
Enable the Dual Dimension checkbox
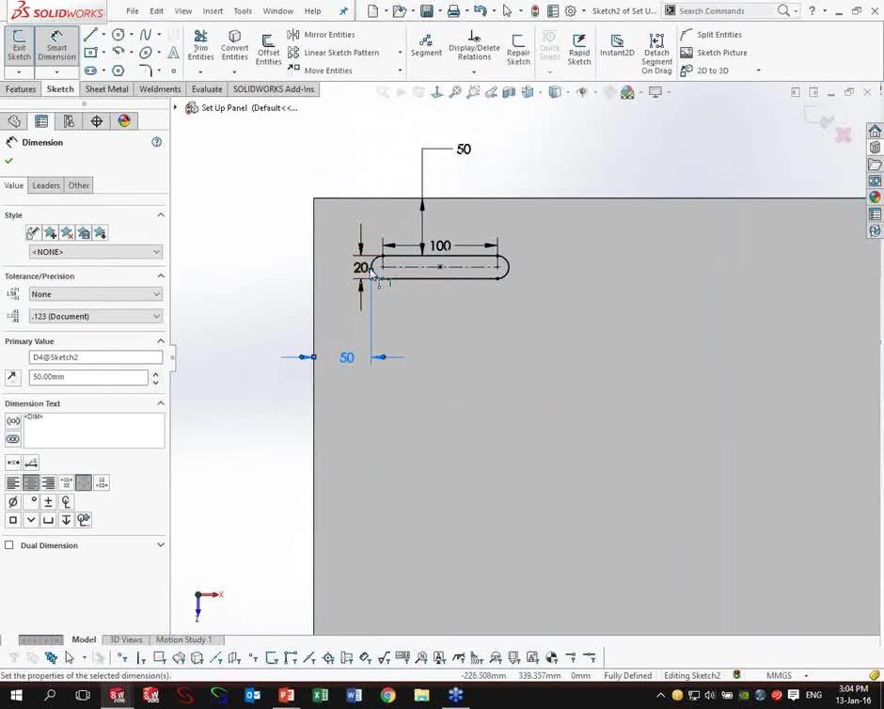(8, 545)
